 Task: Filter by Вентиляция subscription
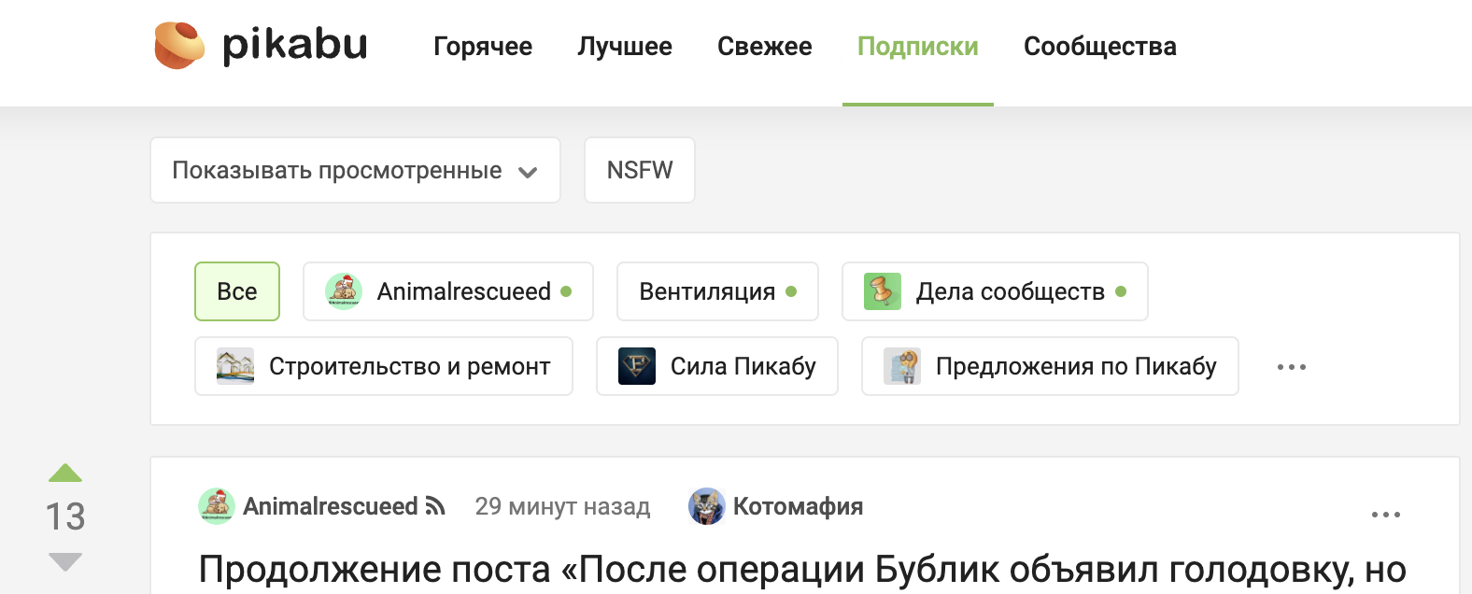pyautogui.click(x=717, y=291)
